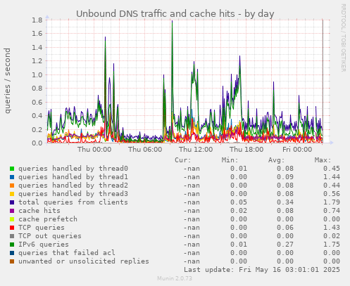
Task: Select 'queries handled by thread3' legend label
Action: (73, 194)
